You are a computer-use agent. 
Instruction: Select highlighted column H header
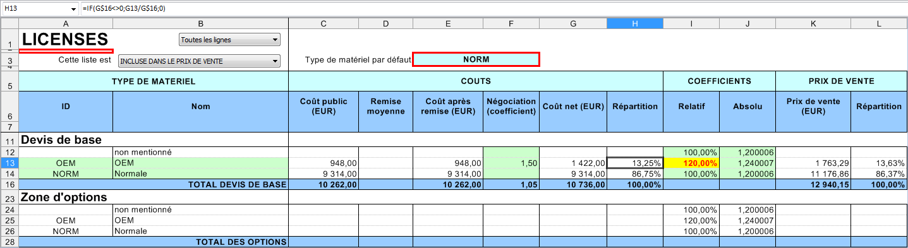634,24
